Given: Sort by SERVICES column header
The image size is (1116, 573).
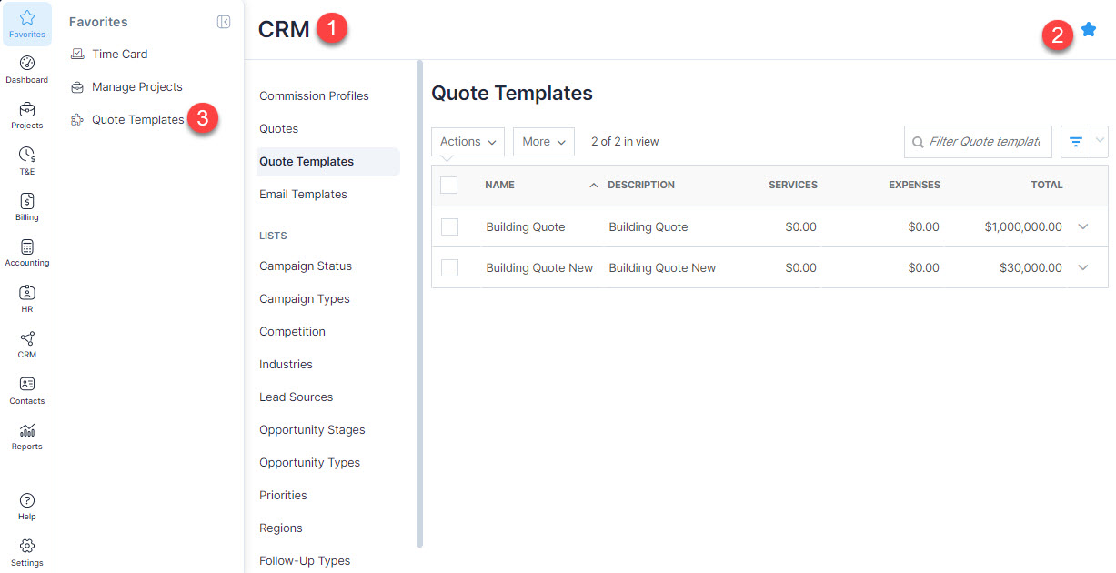Looking at the screenshot, I should tap(793, 185).
